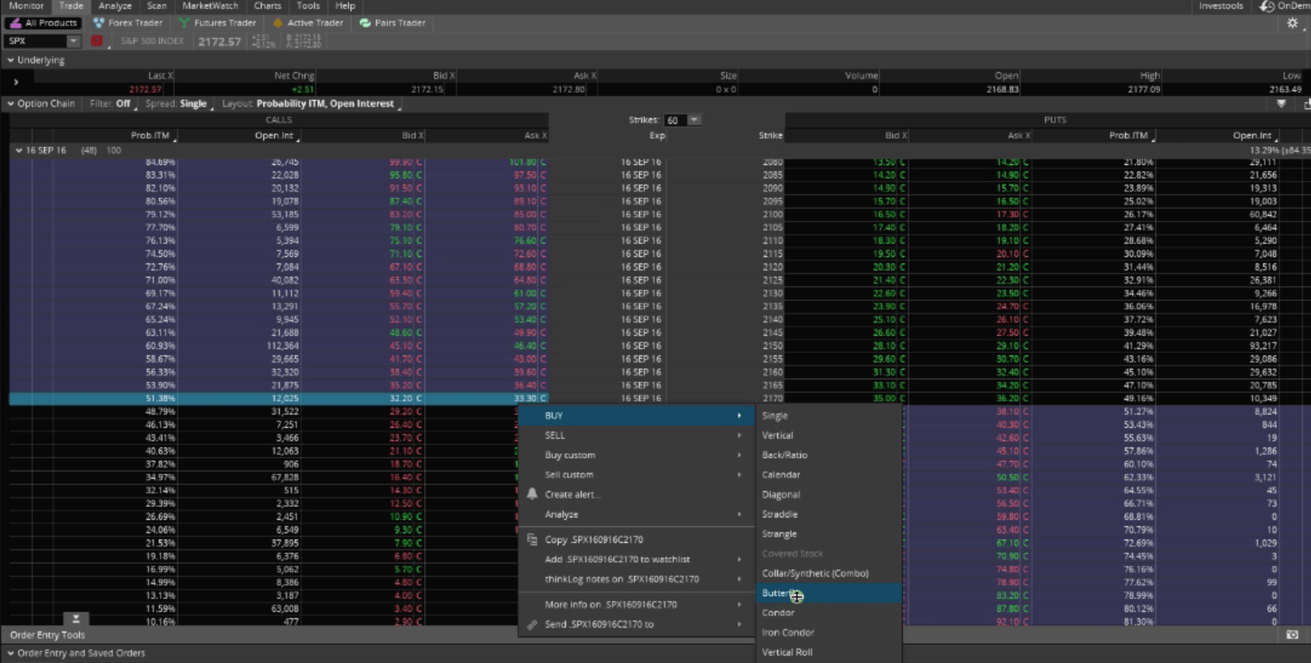This screenshot has height=663, width=1311.
Task: Select More info on .SPX160916C2170
Action: [x=637, y=605]
